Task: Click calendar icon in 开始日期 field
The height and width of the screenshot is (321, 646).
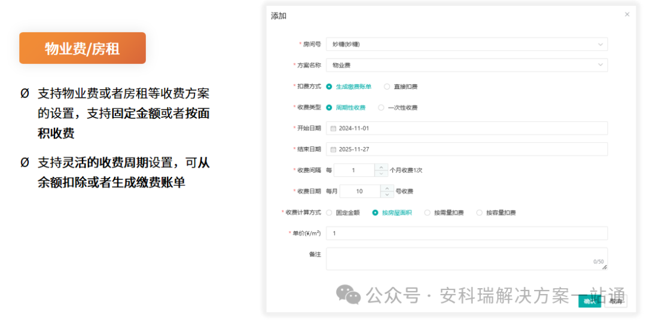Action: [333, 129]
